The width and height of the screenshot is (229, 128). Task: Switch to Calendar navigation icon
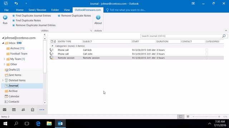coord(14,110)
